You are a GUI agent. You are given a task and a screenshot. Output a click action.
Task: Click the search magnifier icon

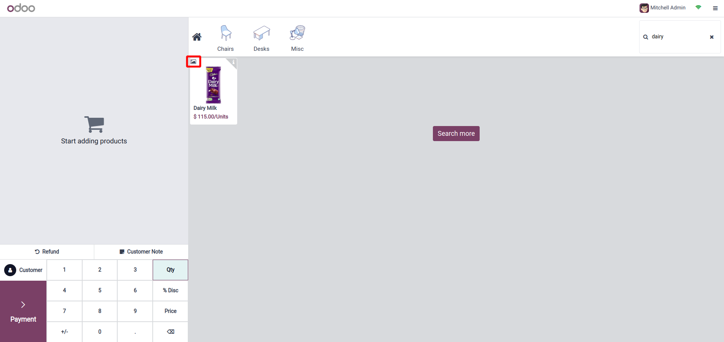[646, 37]
